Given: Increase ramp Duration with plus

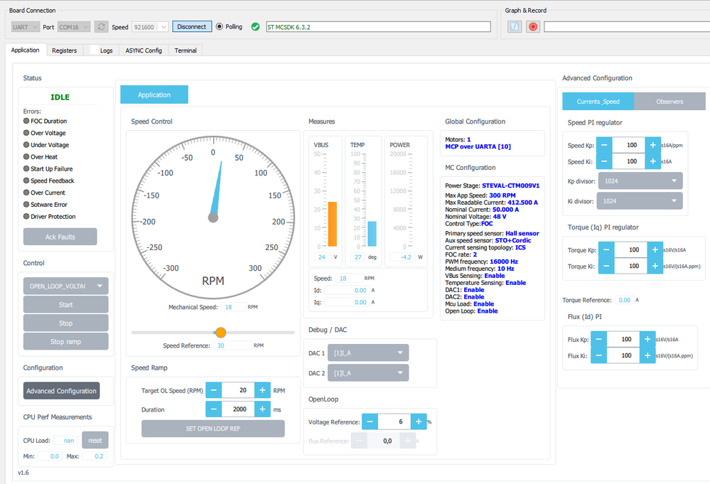Looking at the screenshot, I should [x=262, y=409].
